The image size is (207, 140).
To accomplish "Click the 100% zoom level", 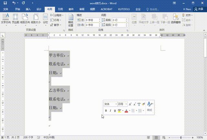I will (x=200, y=137).
